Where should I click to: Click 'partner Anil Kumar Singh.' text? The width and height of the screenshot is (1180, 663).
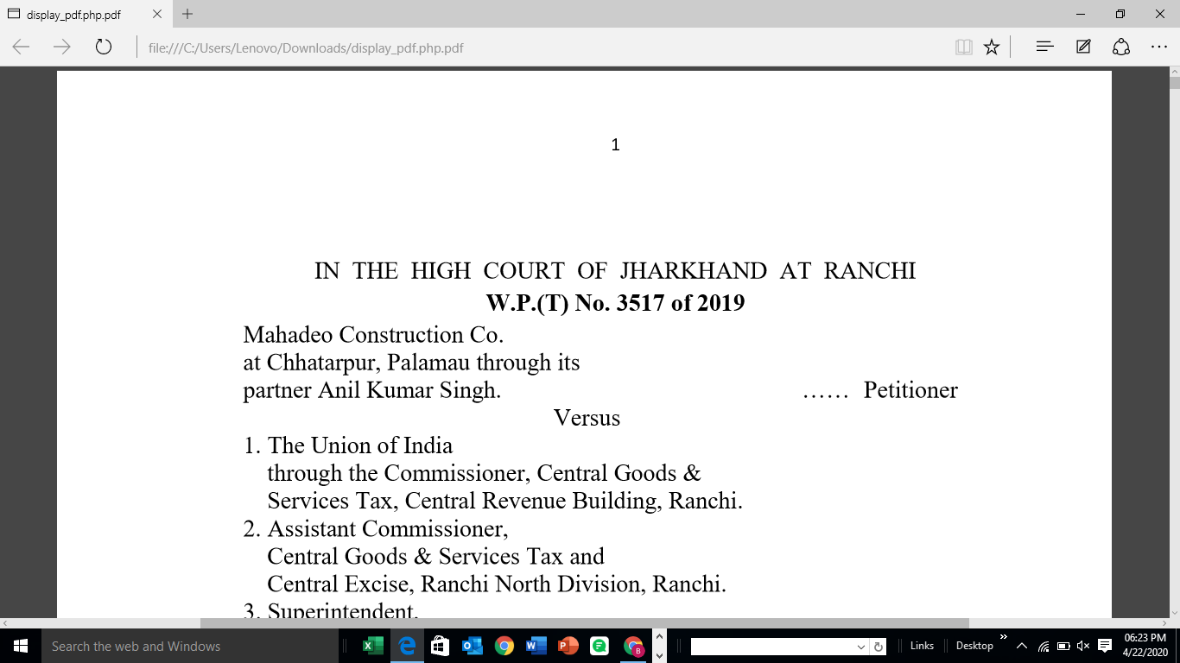click(372, 390)
